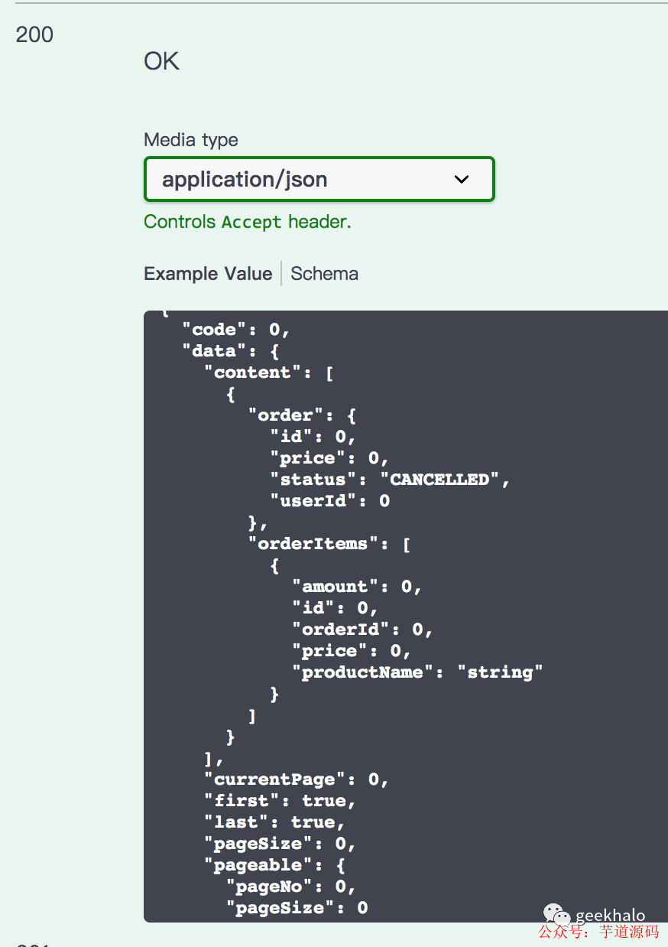Click the Media type label
This screenshot has width=668, height=947.
(191, 140)
